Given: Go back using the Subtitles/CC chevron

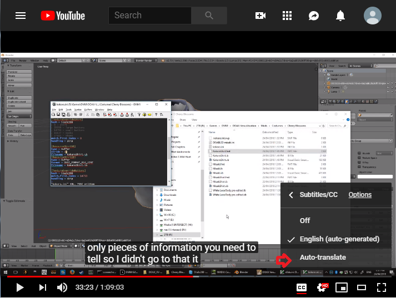Looking at the screenshot, I should pos(291,195).
